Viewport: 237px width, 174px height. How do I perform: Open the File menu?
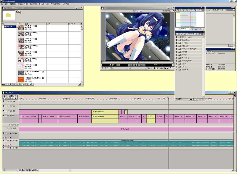coord(4,4)
